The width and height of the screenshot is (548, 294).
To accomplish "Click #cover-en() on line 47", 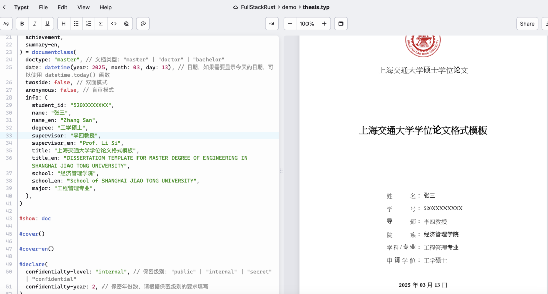I will point(37,249).
